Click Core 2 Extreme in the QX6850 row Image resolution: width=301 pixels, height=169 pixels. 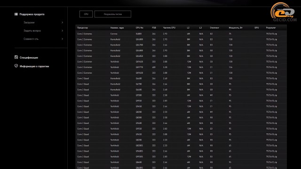pyautogui.click(x=85, y=56)
